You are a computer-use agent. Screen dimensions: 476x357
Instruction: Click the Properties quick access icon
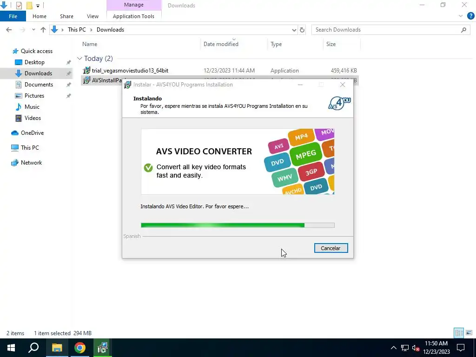click(19, 6)
